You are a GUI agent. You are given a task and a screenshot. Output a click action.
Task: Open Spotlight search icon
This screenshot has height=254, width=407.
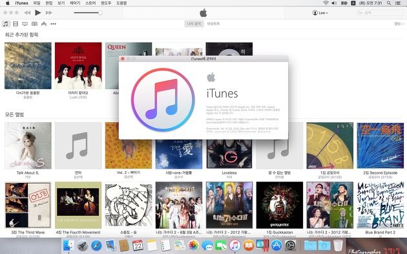(388, 3)
